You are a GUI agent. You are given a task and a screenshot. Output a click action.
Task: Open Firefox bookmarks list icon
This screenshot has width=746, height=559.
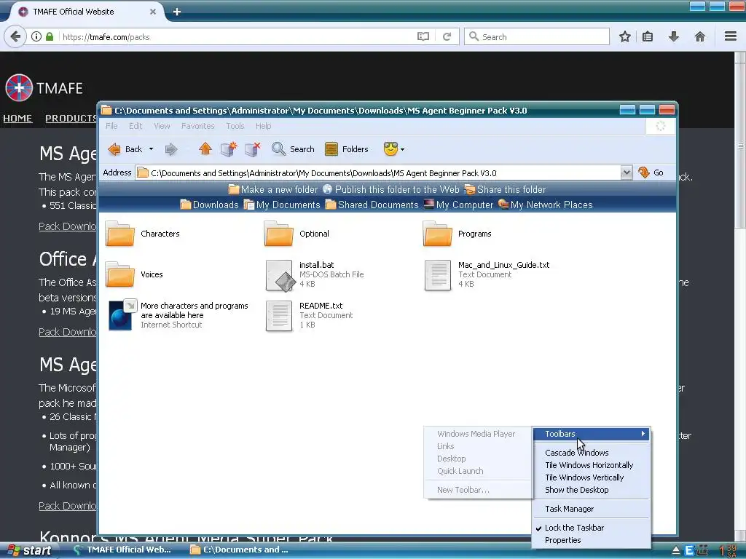pyautogui.click(x=648, y=36)
